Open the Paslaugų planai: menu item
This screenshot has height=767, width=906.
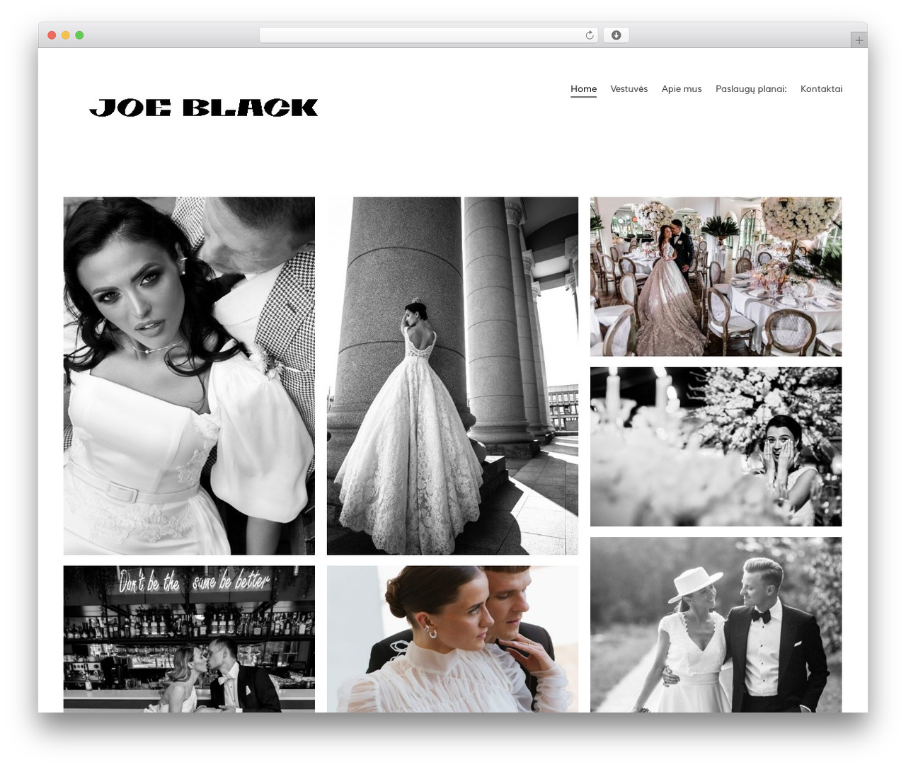750,89
